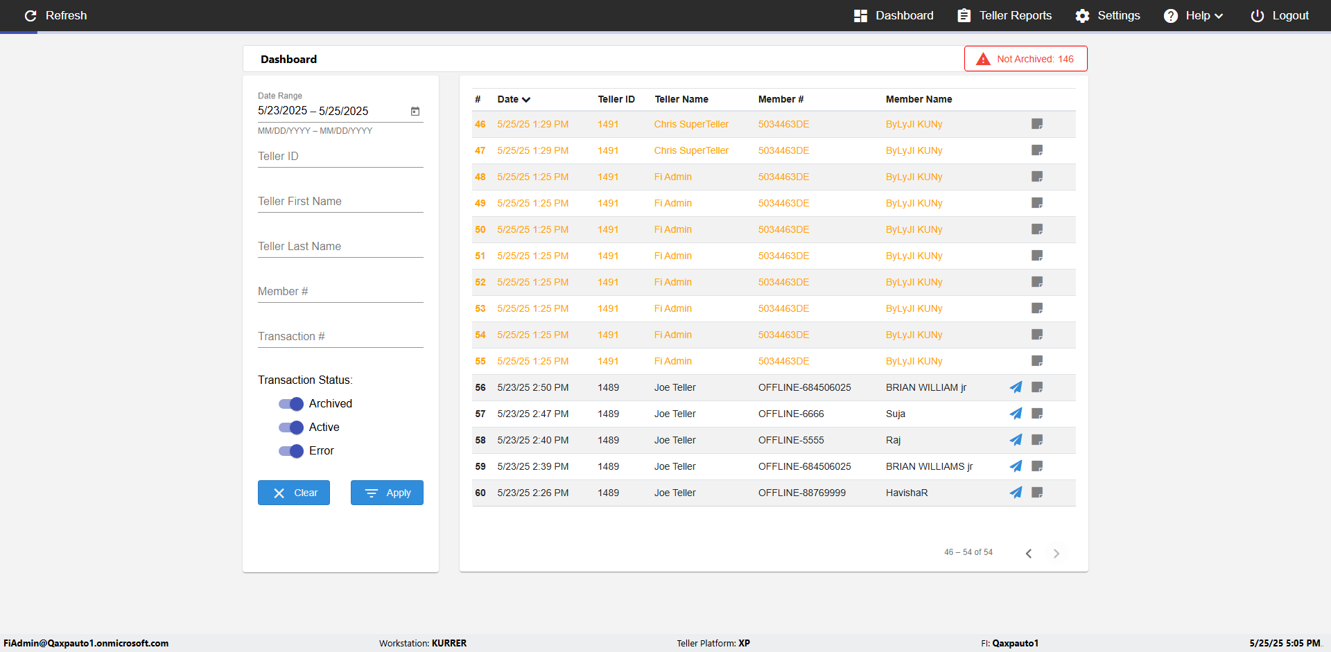Image resolution: width=1331 pixels, height=652 pixels.
Task: Click the Not Archived: 146 alert
Action: 1025,59
